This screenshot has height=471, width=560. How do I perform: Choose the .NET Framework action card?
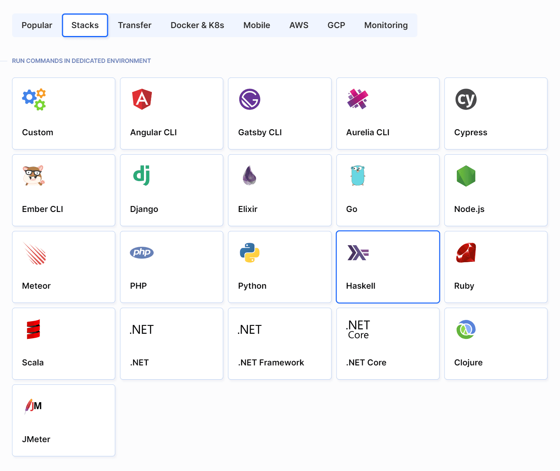point(280,344)
